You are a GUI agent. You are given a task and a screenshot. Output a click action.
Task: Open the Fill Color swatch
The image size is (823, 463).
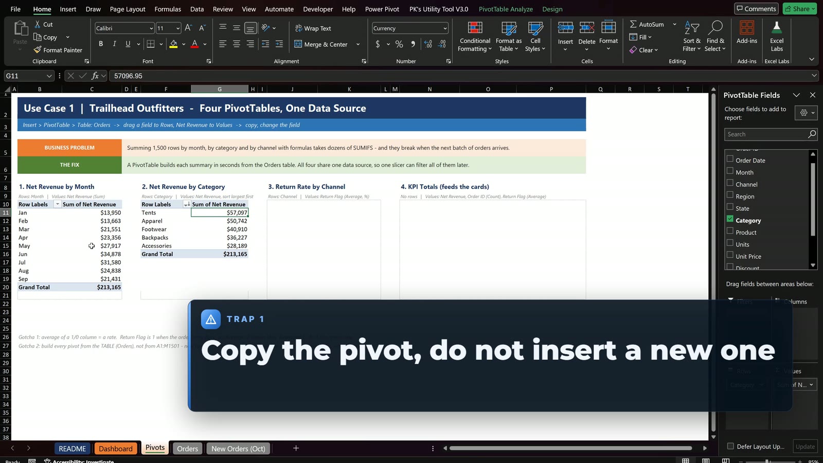pos(173,44)
